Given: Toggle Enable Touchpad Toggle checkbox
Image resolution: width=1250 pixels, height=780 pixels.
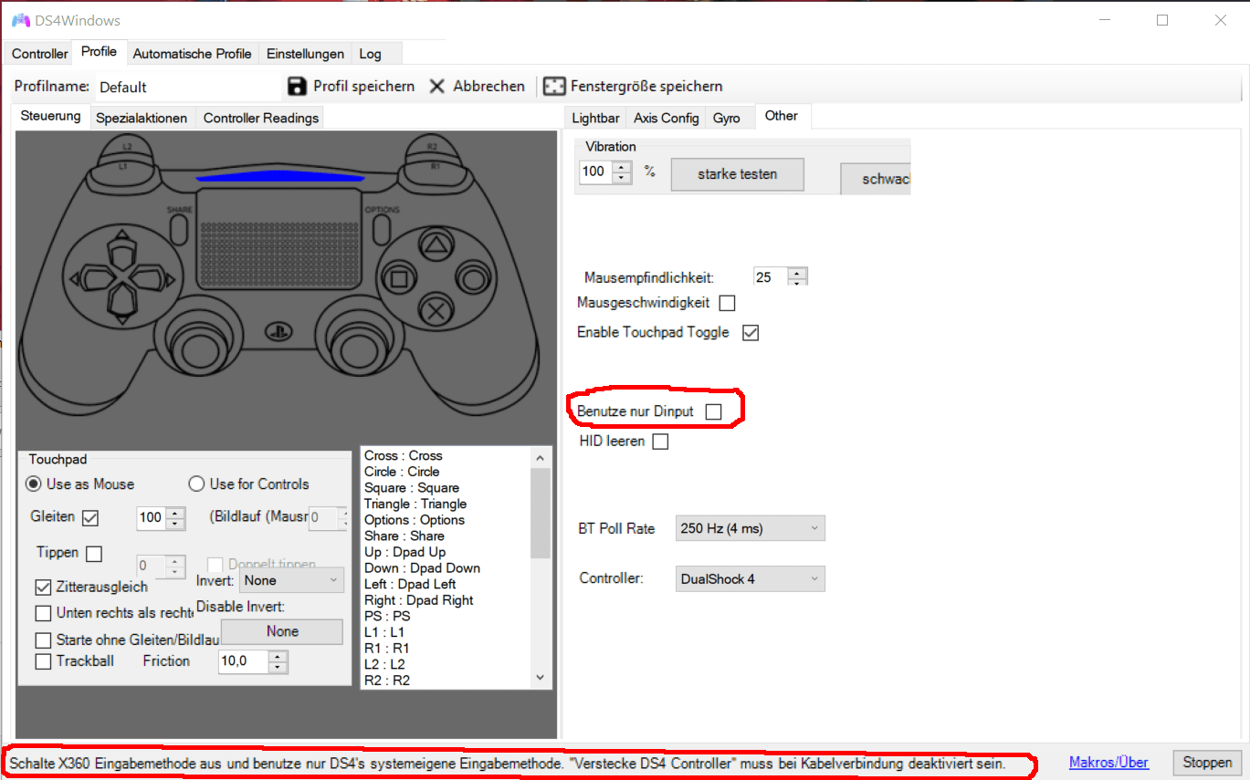Looking at the screenshot, I should click(751, 333).
